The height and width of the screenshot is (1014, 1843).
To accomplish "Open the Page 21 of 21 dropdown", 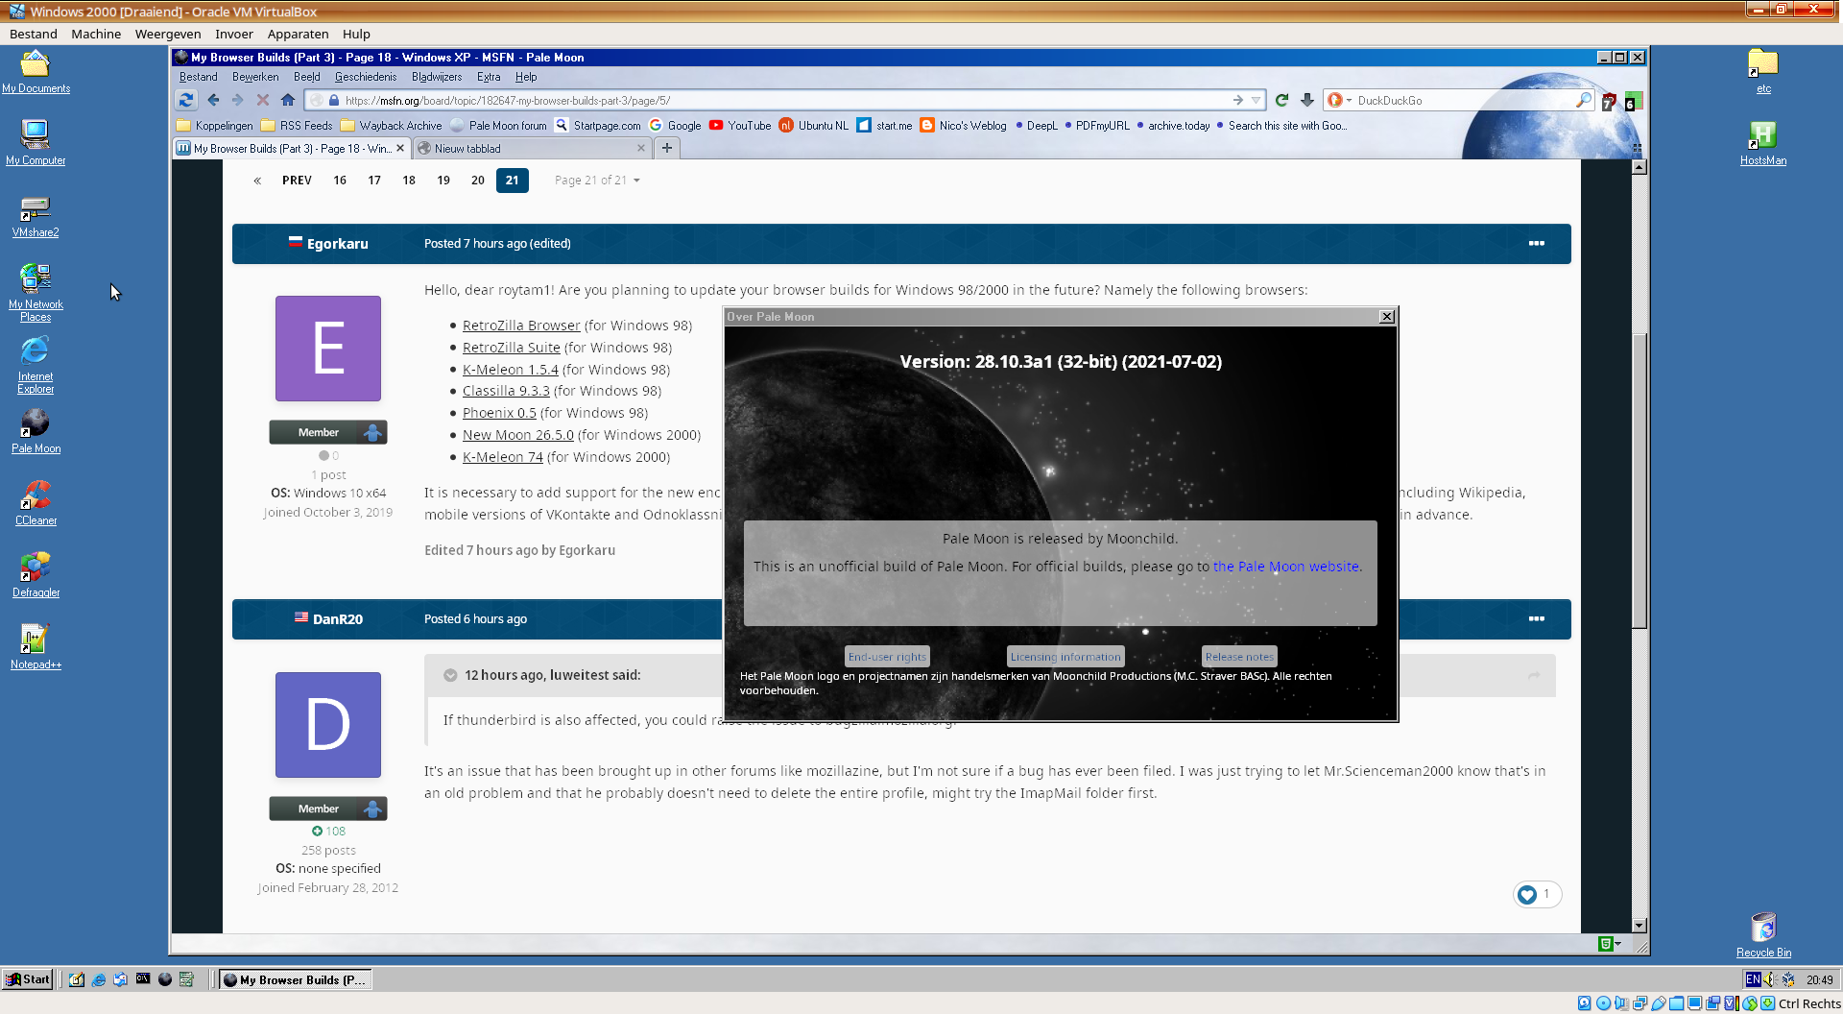I will coord(596,181).
